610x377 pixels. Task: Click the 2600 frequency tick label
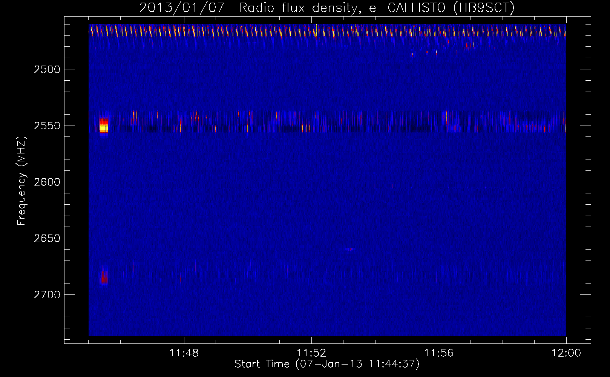coord(47,182)
